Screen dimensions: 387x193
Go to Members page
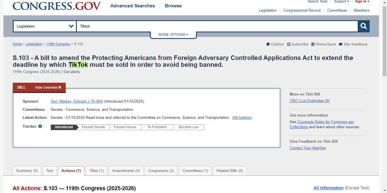[362, 10]
